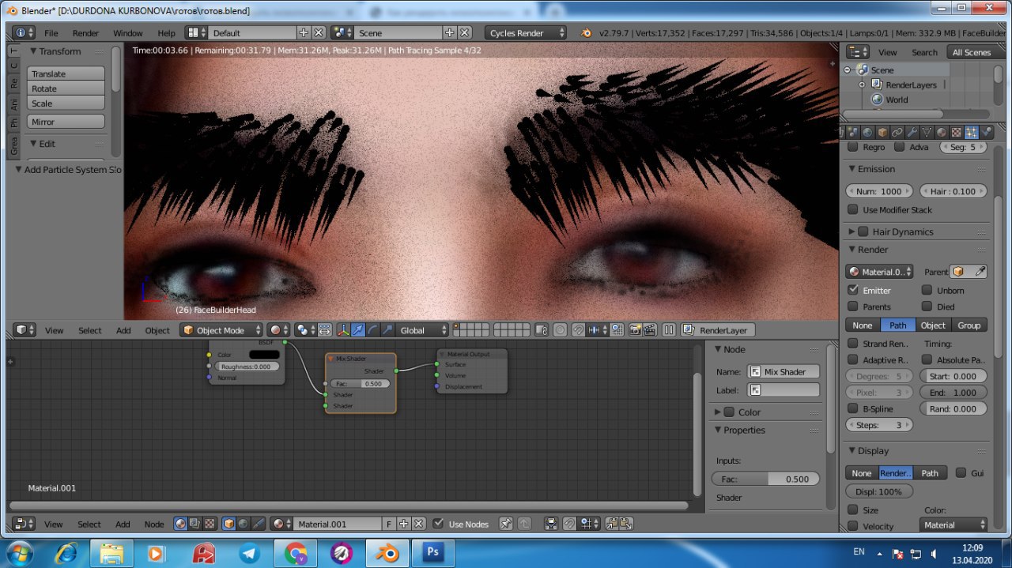Enable the B-Spline checkbox

pos(853,408)
